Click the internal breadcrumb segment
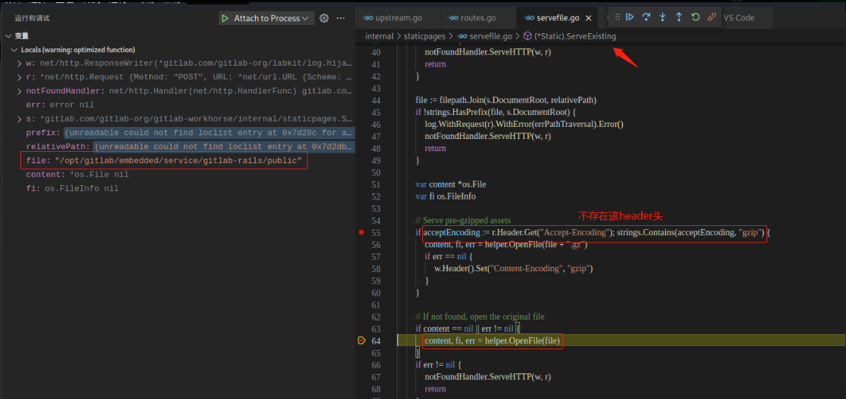Image resolution: width=846 pixels, height=399 pixels. click(x=379, y=36)
